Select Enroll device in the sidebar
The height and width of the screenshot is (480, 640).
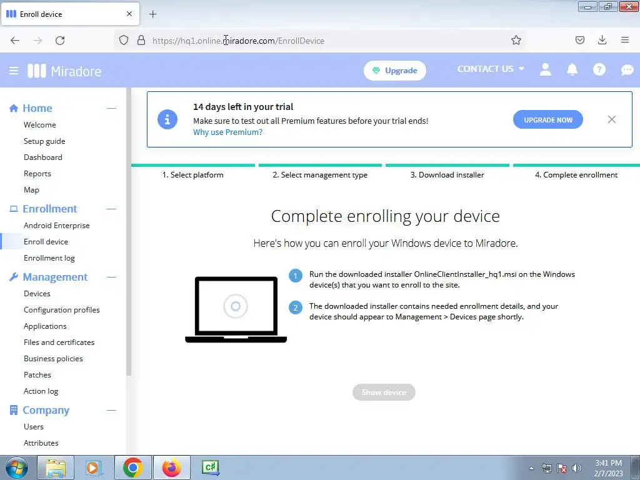(x=46, y=242)
